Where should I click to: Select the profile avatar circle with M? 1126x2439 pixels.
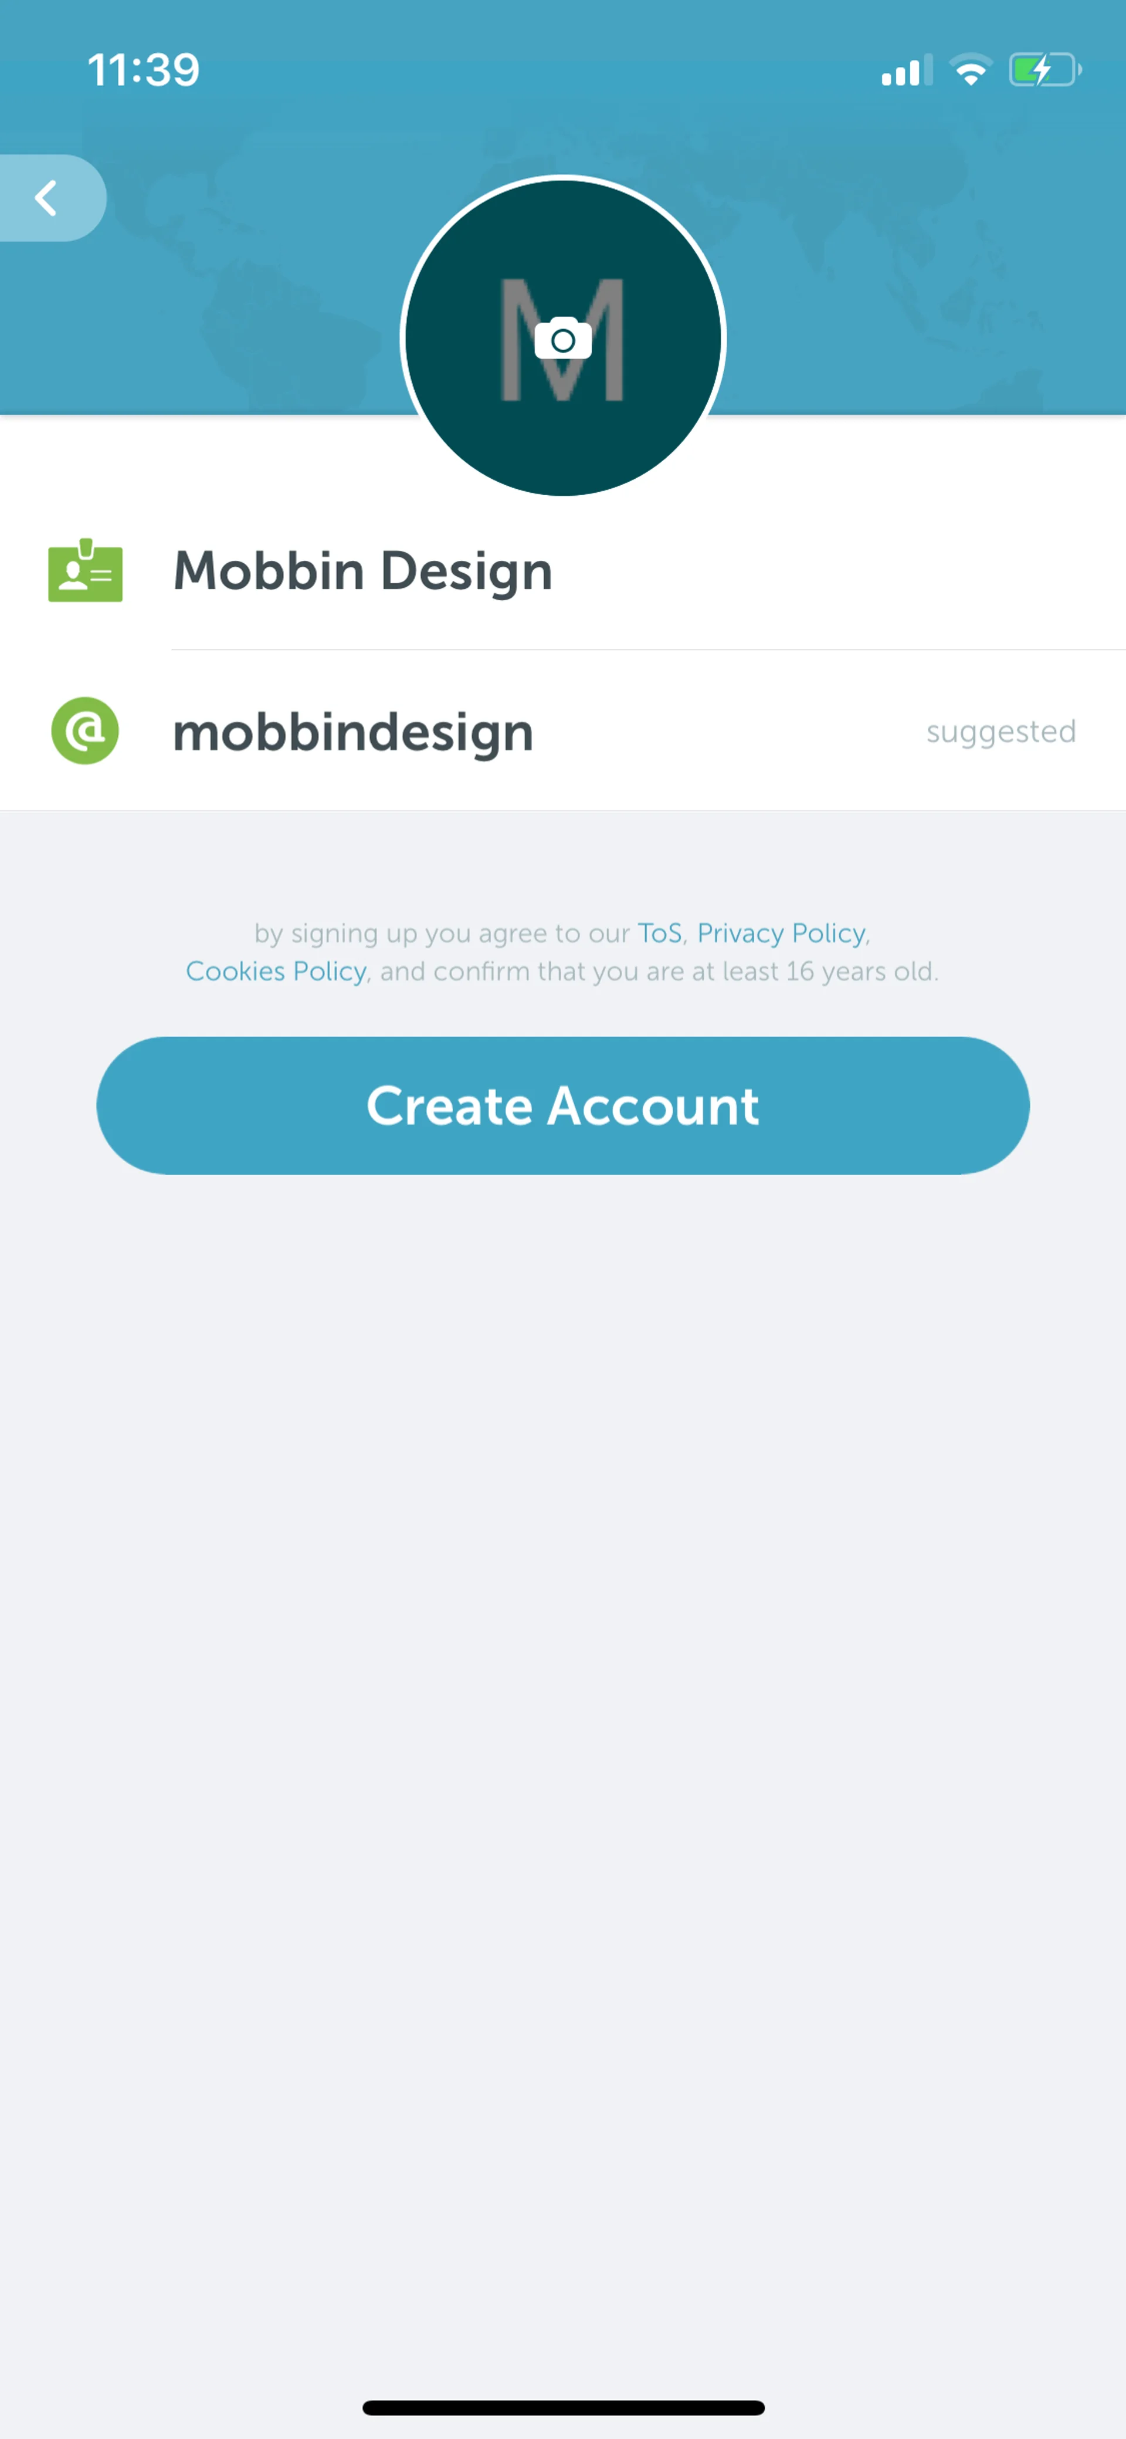click(563, 336)
